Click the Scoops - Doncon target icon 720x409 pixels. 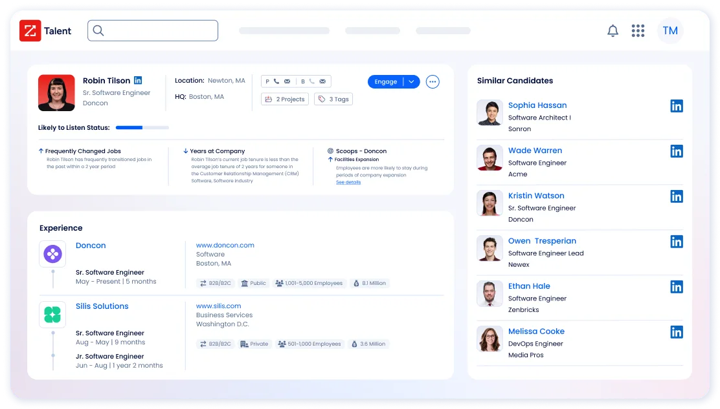point(330,151)
